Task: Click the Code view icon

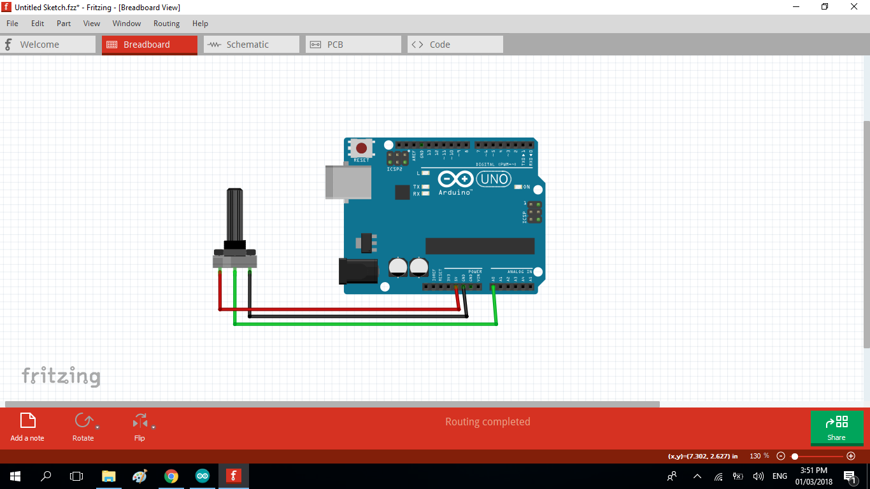Action: pos(419,44)
